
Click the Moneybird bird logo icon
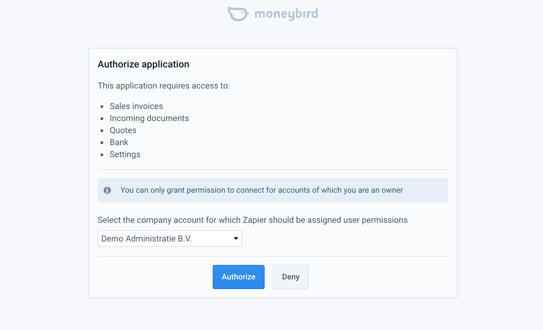(238, 14)
